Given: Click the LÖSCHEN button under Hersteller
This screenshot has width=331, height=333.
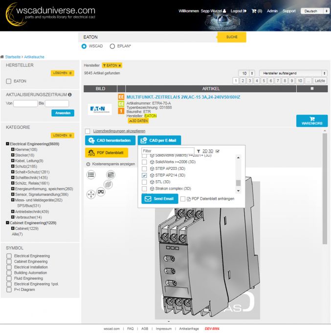Looking at the screenshot, I should pyautogui.click(x=63, y=73).
